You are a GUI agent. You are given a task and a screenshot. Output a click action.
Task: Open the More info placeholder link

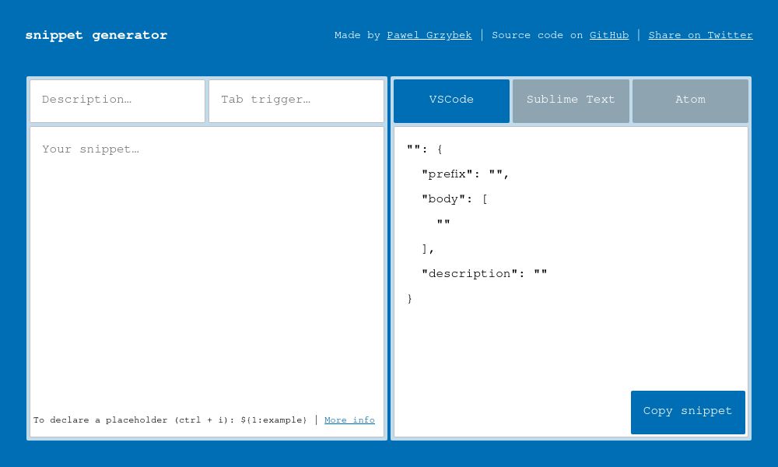349,420
